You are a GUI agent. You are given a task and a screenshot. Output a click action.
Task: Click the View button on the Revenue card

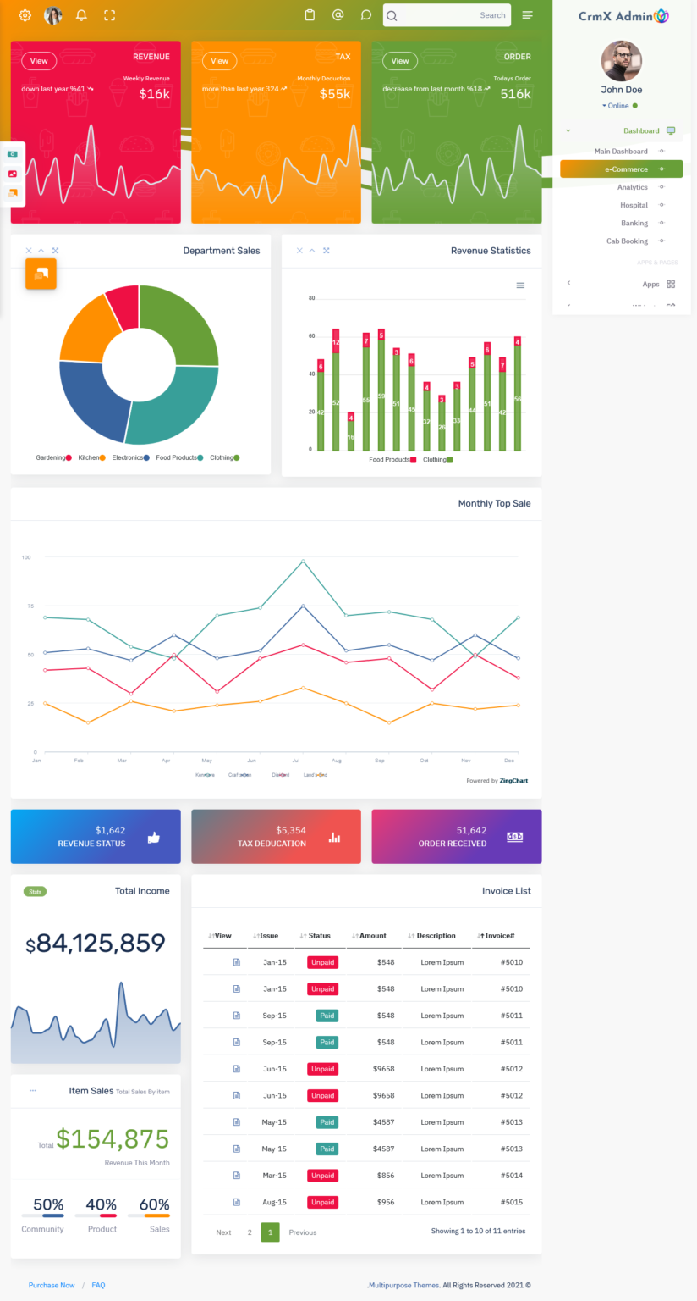[38, 60]
